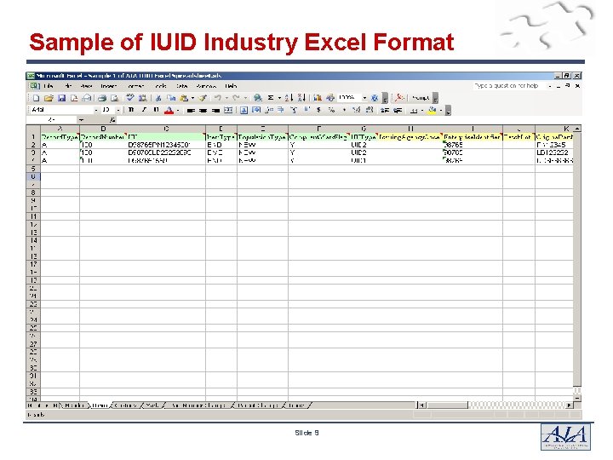Click the Excel Help icon beside zoom
Image resolution: width=613 pixels, height=460 pixels.
(375, 98)
